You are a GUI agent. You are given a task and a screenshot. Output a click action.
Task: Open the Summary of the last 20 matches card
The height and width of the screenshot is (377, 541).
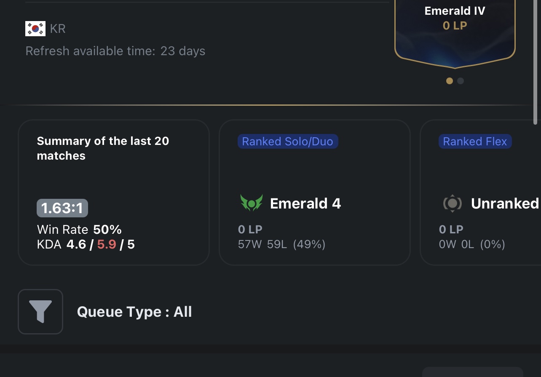[x=114, y=193]
